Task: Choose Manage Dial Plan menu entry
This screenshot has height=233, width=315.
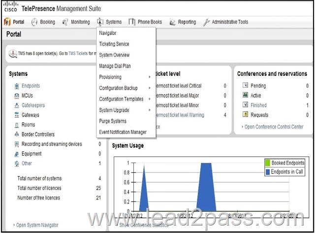Action: coord(115,66)
